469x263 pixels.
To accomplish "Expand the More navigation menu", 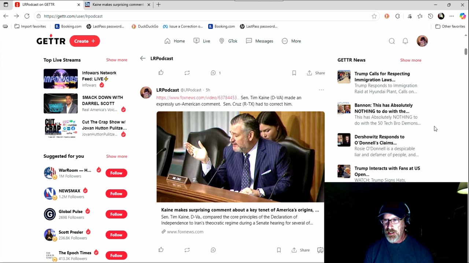I will point(291,41).
